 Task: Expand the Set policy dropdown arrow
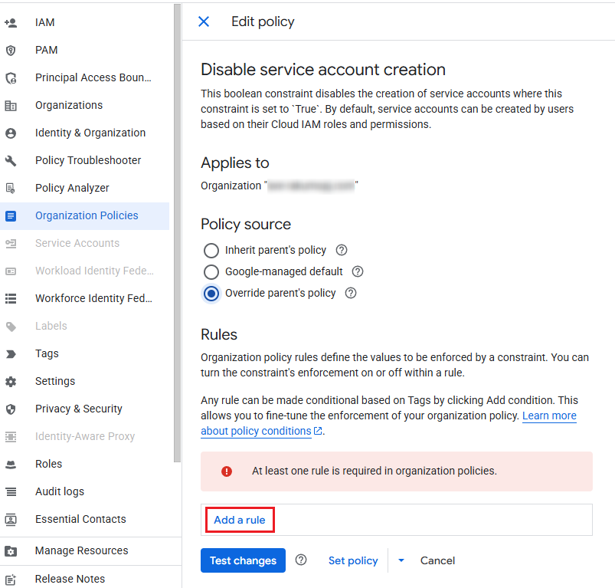[401, 560]
